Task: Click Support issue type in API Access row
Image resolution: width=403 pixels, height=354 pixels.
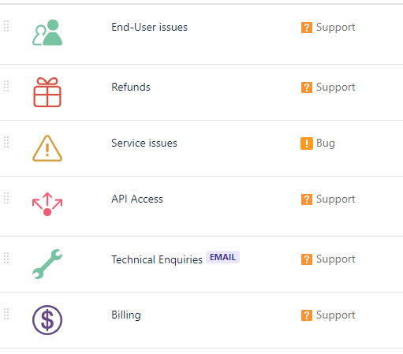Action: (335, 199)
